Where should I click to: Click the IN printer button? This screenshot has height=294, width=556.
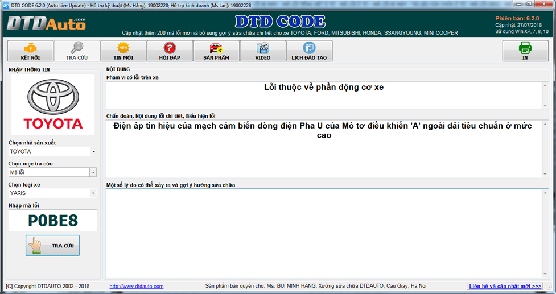point(525,51)
